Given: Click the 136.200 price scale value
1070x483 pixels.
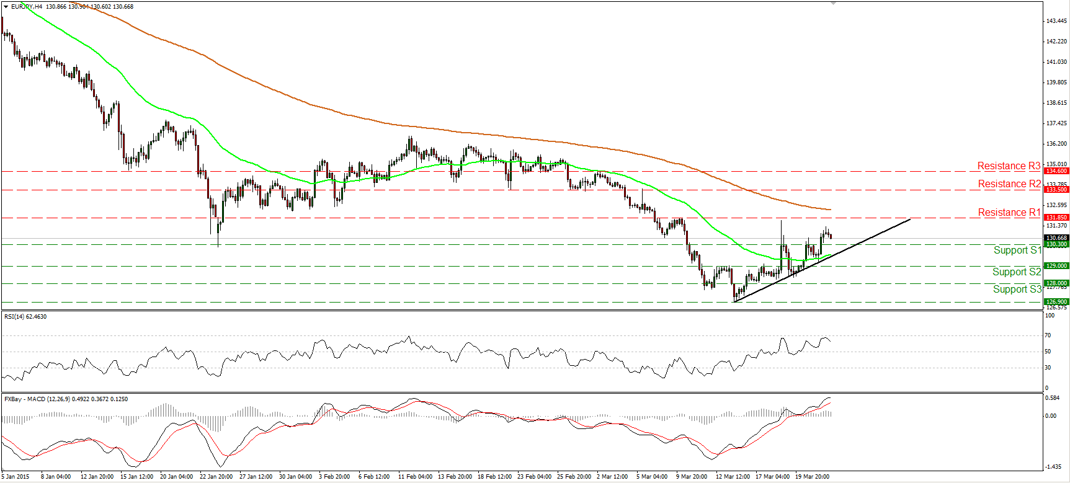Looking at the screenshot, I should (x=1056, y=144).
